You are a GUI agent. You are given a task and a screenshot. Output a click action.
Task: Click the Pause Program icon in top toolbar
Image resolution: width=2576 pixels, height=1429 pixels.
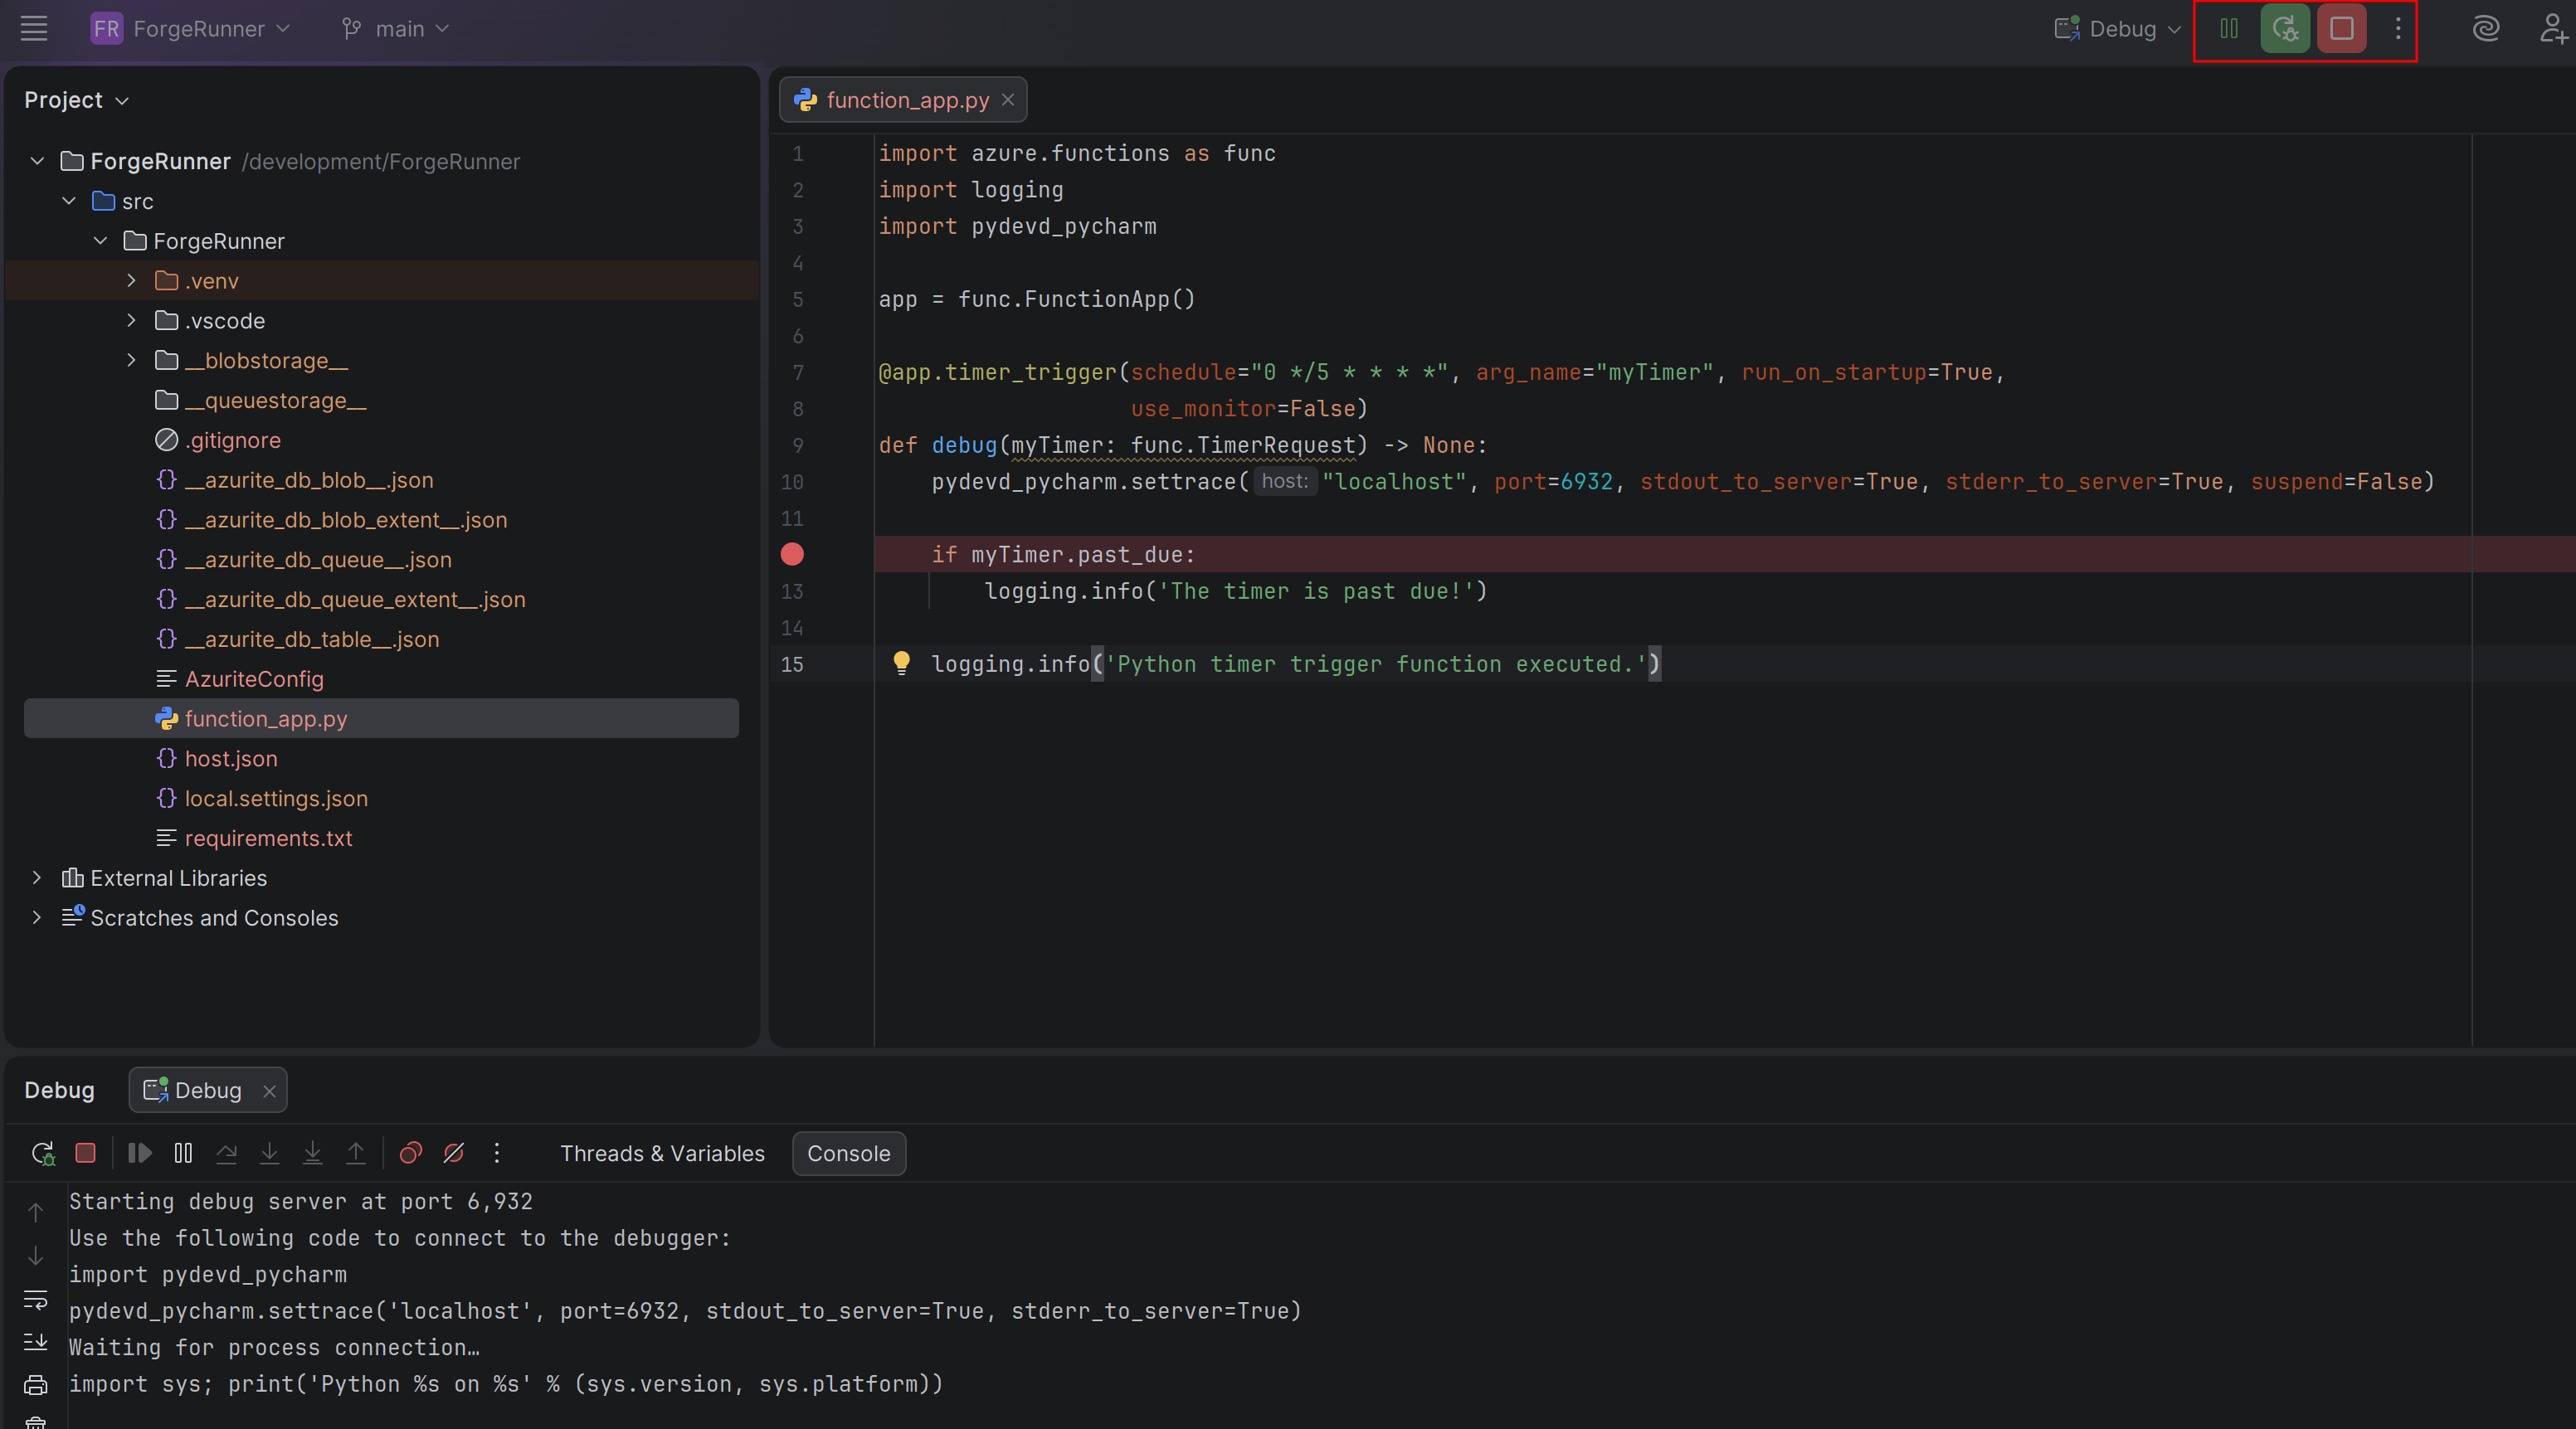click(x=2228, y=29)
